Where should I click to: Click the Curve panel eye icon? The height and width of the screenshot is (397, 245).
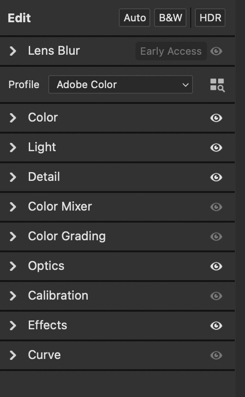click(216, 355)
